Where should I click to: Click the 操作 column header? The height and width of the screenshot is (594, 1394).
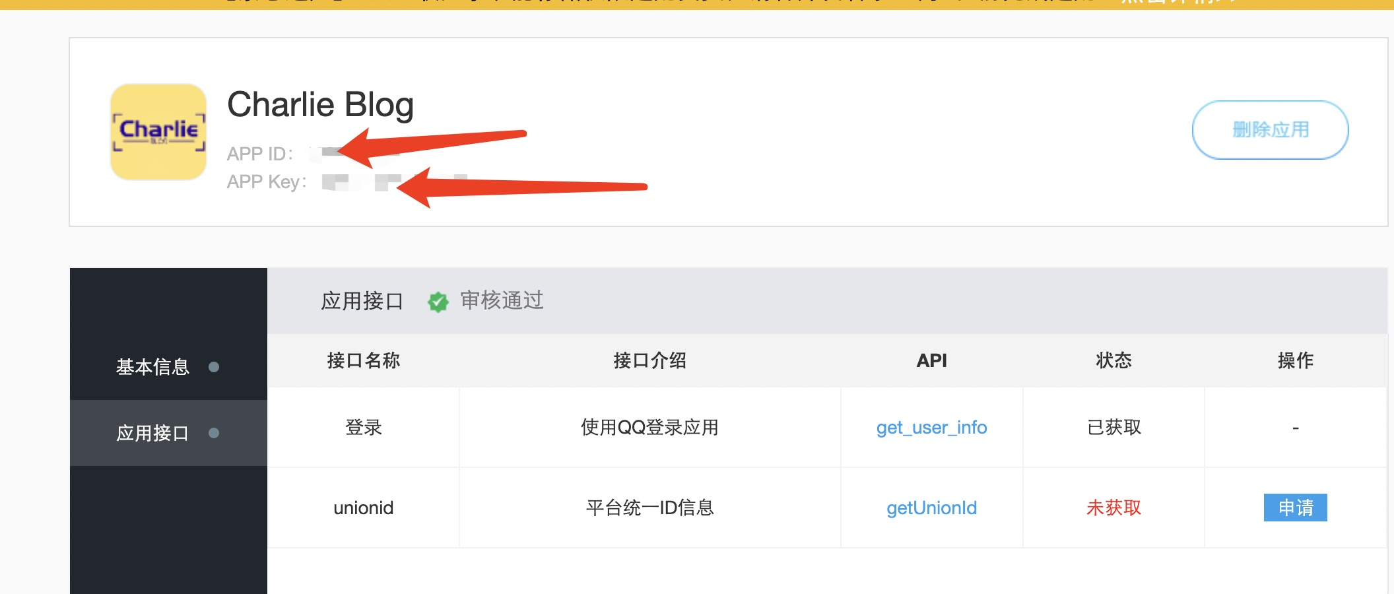pos(1295,360)
